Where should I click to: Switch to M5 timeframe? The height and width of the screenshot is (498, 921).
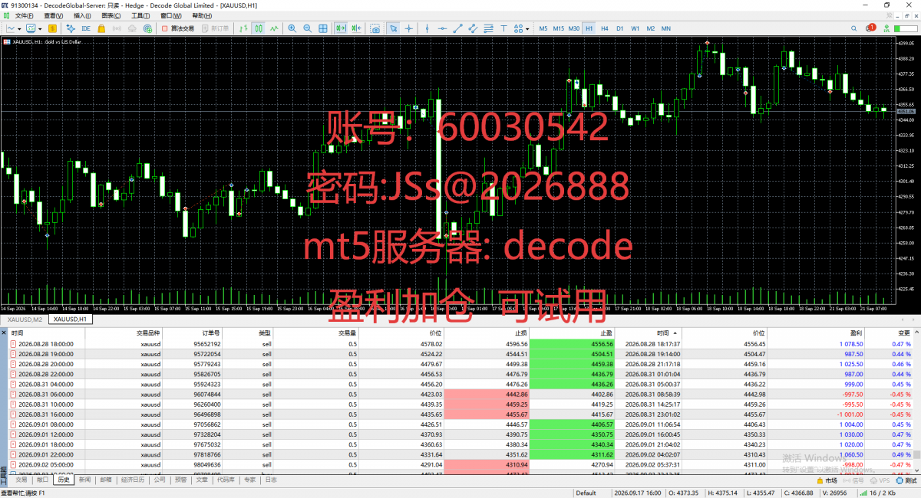tap(543, 28)
